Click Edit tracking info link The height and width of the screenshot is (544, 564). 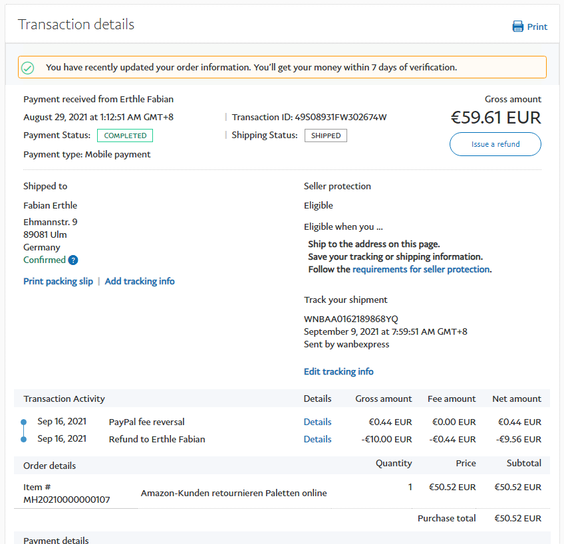(339, 371)
